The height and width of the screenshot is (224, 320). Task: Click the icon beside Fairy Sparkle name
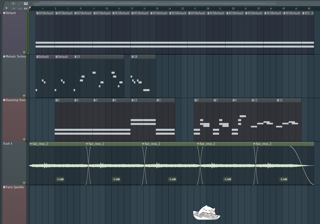pos(4,187)
